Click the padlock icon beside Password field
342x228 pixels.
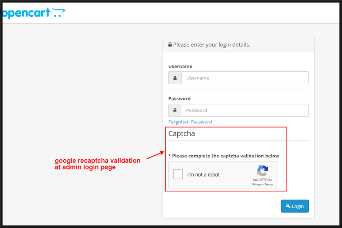coord(175,110)
